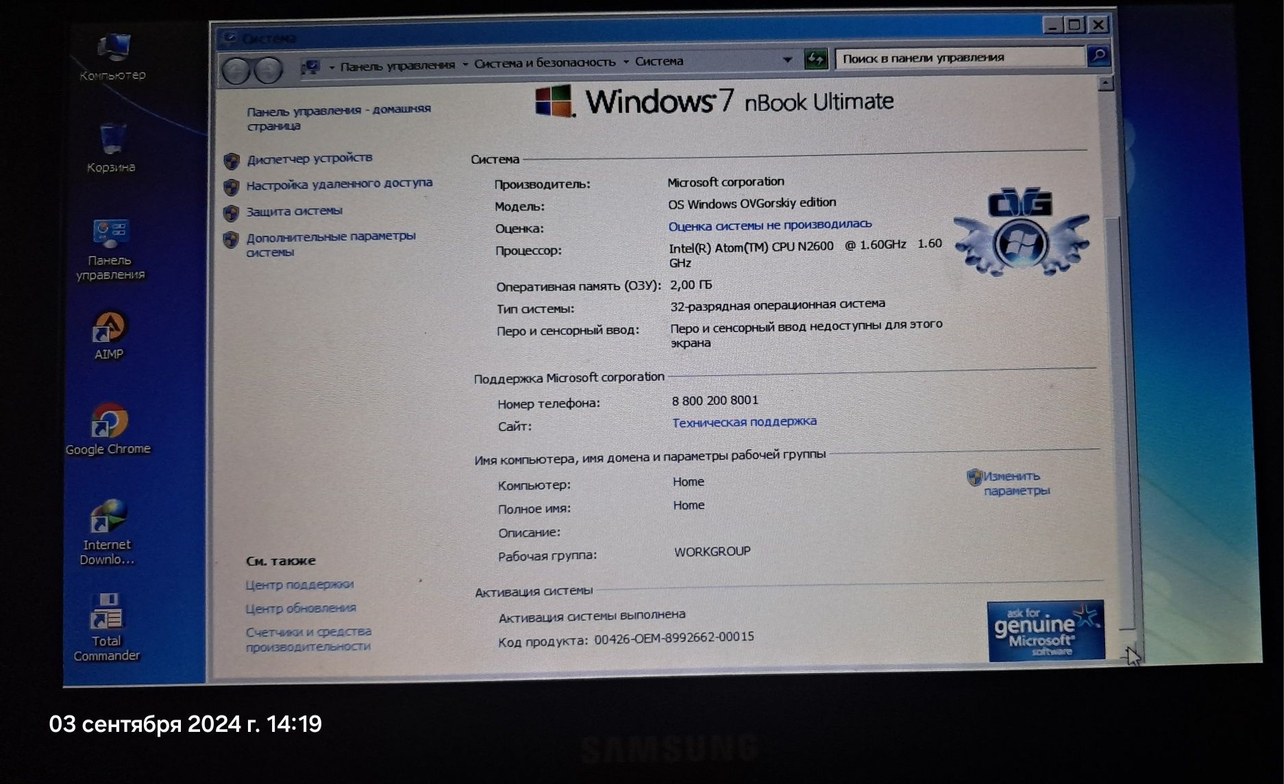Click the 2,00 ГБ memory value
This screenshot has height=784, width=1284.
[691, 285]
